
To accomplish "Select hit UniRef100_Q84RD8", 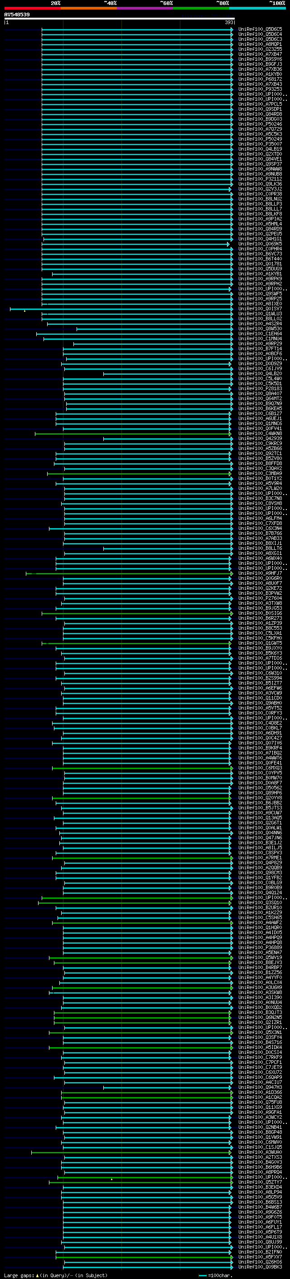I will [260, 114].
